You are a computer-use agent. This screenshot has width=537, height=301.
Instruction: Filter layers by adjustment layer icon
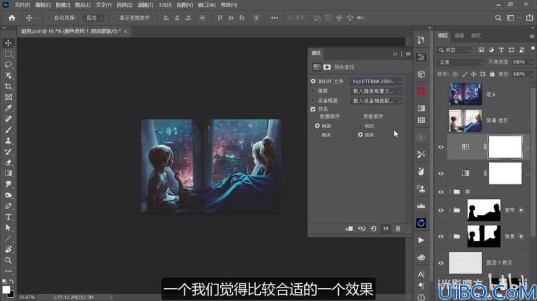(491, 50)
